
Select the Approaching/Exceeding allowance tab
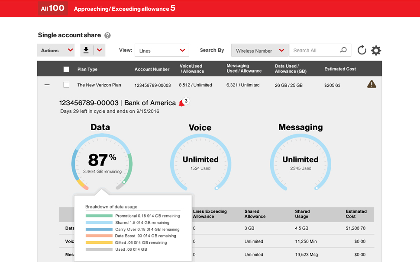tap(124, 8)
